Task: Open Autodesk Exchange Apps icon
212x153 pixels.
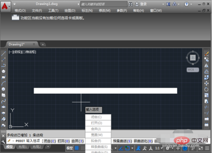Action: 168,4
